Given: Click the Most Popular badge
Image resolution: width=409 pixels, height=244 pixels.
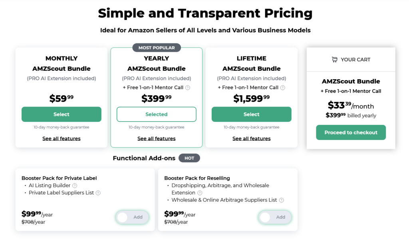Looking at the screenshot, I should [x=157, y=48].
